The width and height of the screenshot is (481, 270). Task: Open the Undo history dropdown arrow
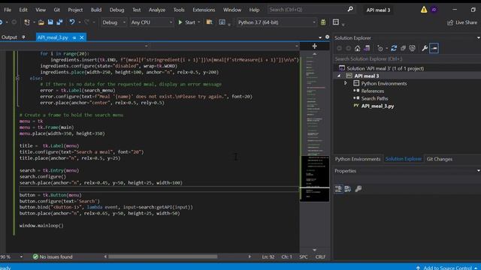(x=80, y=22)
